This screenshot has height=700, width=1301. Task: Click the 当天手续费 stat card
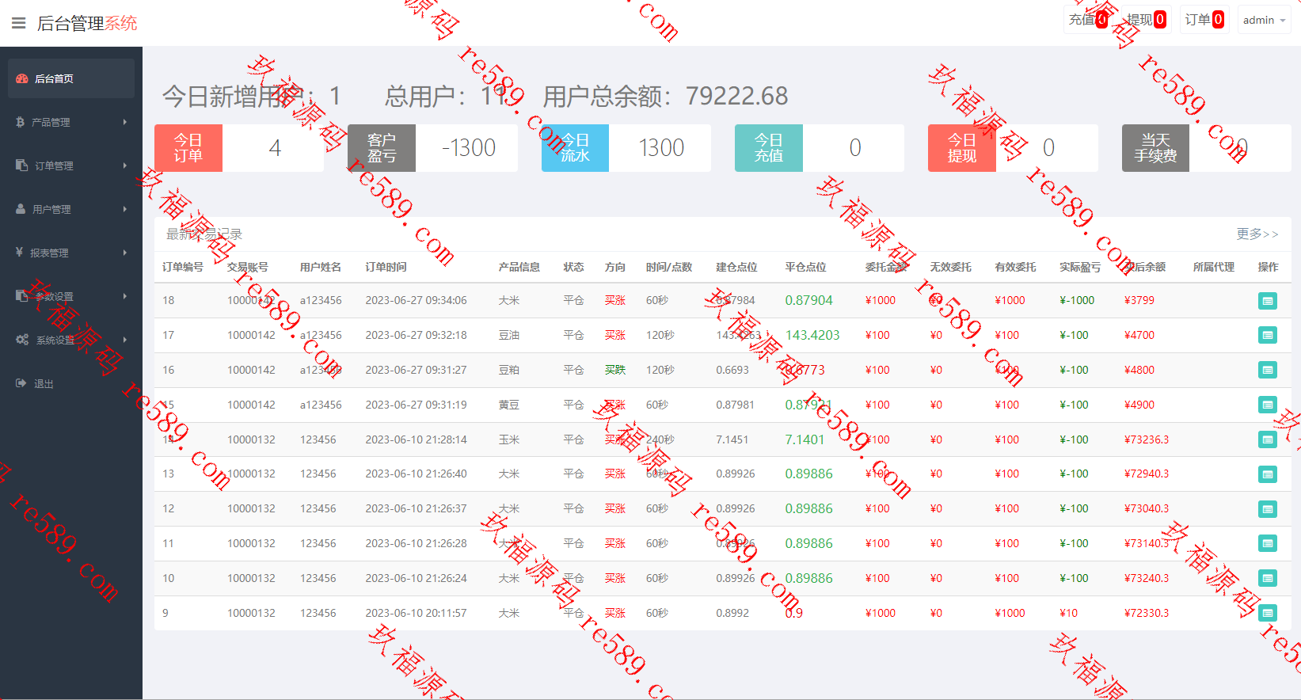click(1207, 148)
